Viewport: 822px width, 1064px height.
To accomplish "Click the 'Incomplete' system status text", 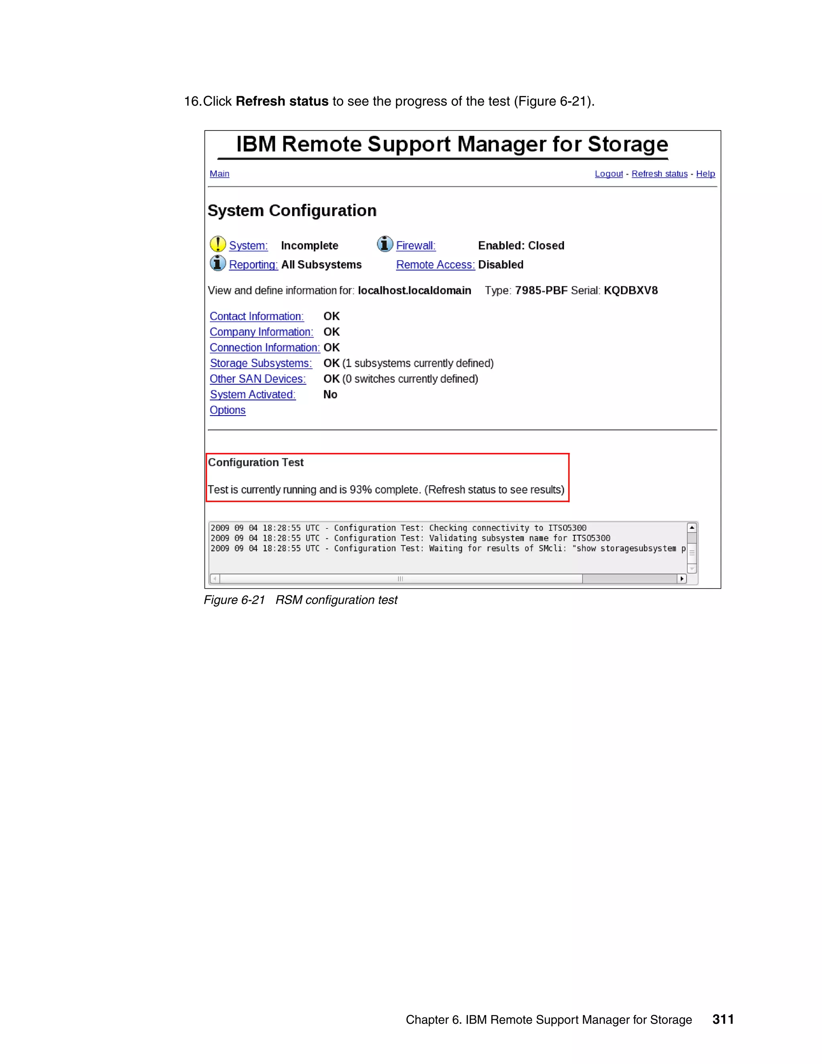I will 310,246.
